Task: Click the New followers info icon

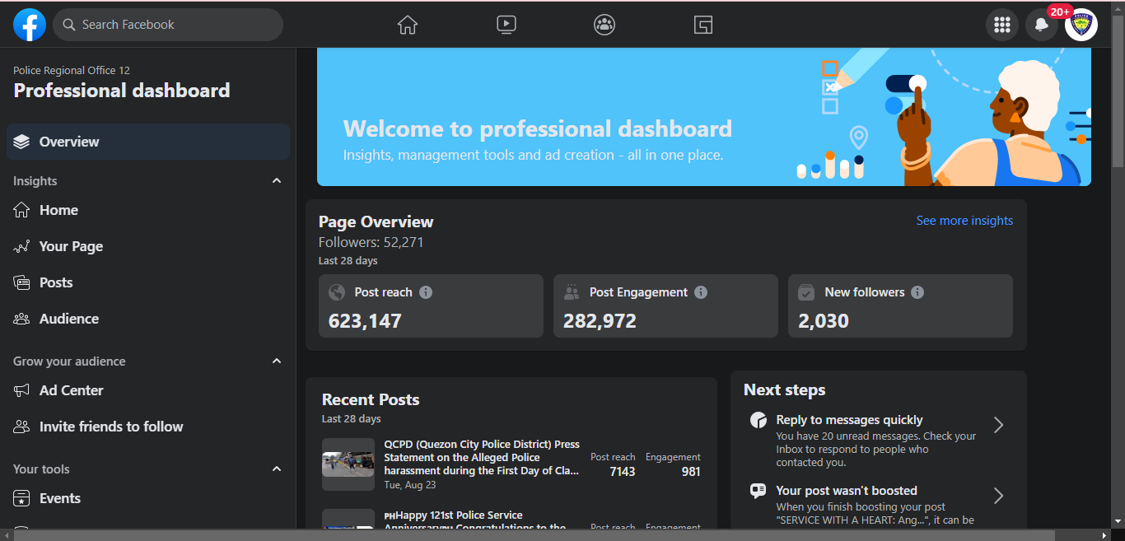Action: pos(917,292)
